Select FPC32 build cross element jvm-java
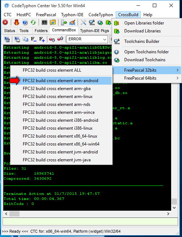The height and width of the screenshot is (237, 182). tap(61, 160)
